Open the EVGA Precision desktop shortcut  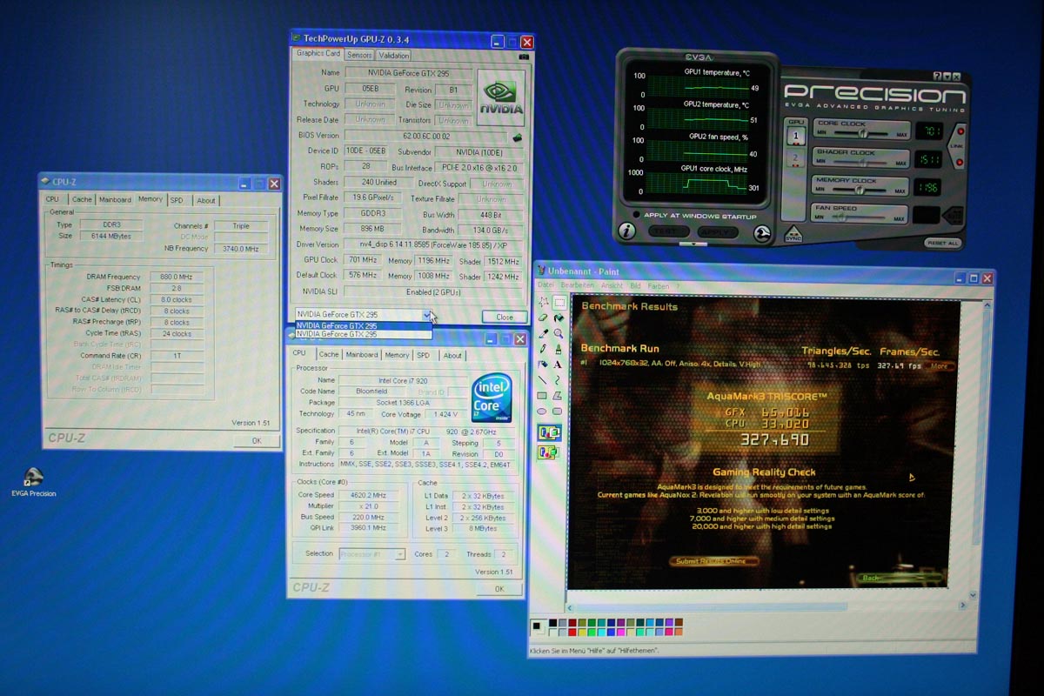pos(33,483)
